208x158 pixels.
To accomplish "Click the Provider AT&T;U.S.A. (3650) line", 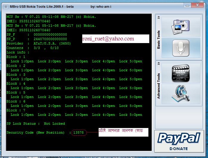I will 39,43.
